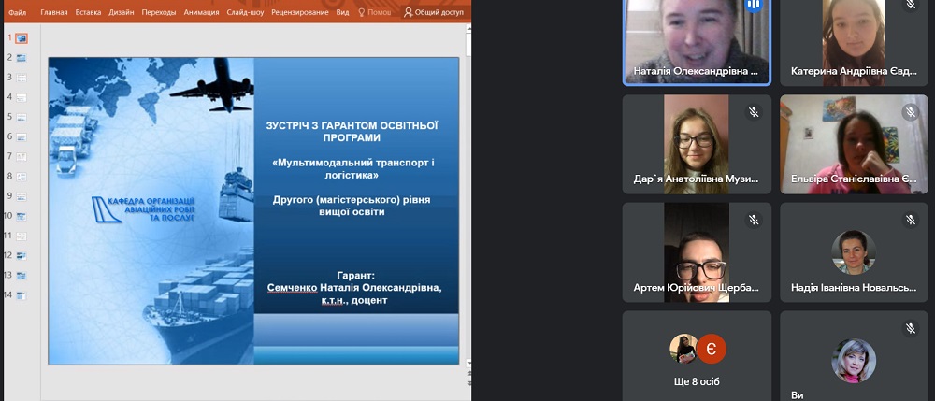Click the Общий доступ share button

[x=433, y=13]
